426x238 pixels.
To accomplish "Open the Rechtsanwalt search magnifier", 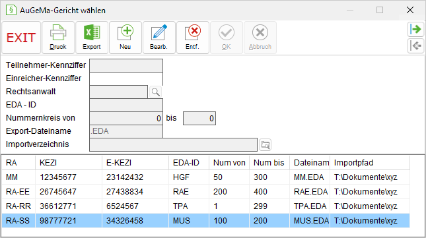I will click(x=155, y=92).
